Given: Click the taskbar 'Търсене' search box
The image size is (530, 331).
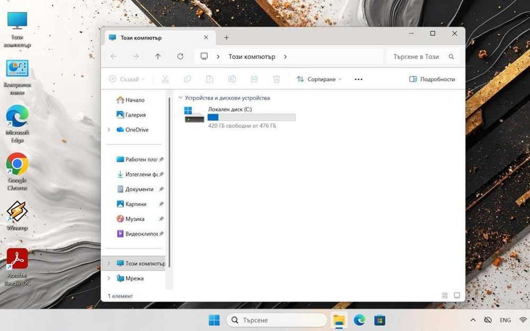Looking at the screenshot, I should 277,320.
